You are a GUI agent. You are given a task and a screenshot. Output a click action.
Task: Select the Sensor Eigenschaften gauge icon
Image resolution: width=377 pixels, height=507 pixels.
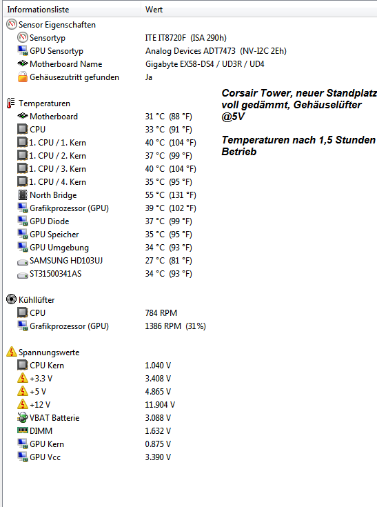[x=12, y=25]
